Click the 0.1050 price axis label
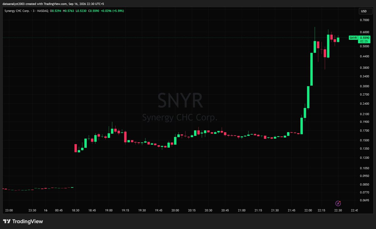The height and width of the screenshot is (229, 376). pyautogui.click(x=364, y=168)
